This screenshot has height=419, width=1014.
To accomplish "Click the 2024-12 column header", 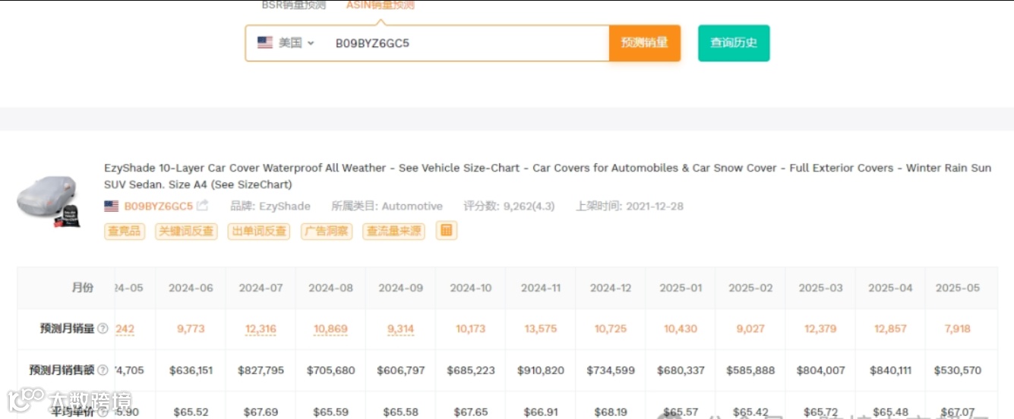I will (x=610, y=288).
